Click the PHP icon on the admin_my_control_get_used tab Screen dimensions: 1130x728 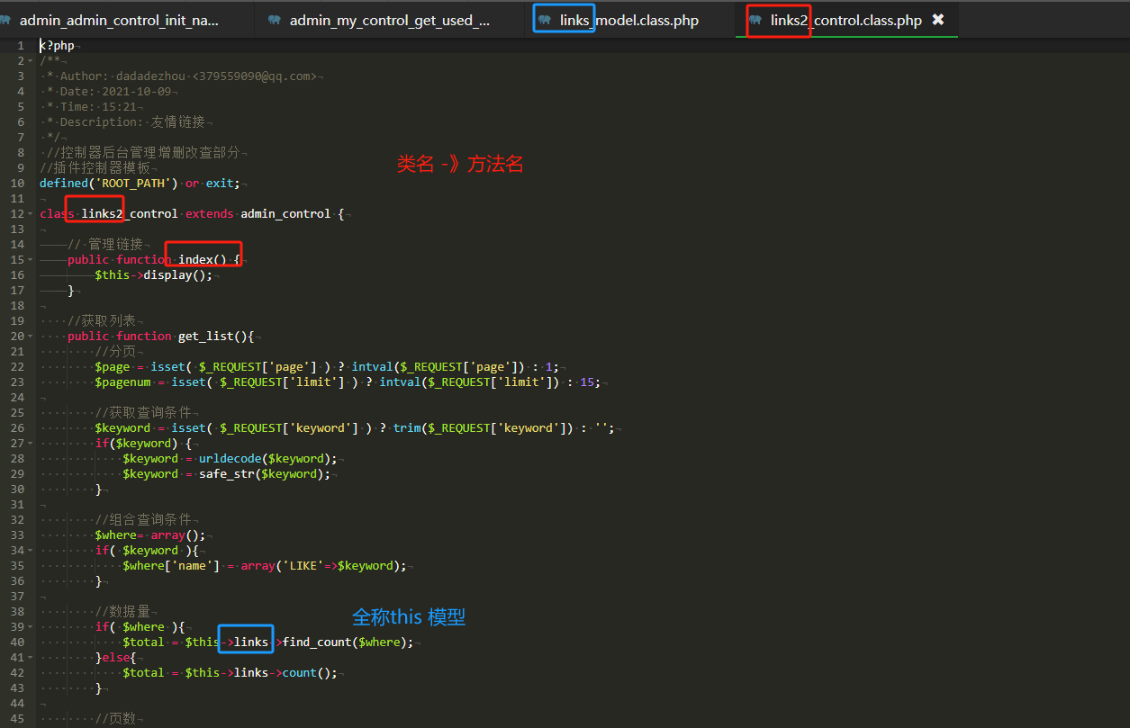coord(274,20)
